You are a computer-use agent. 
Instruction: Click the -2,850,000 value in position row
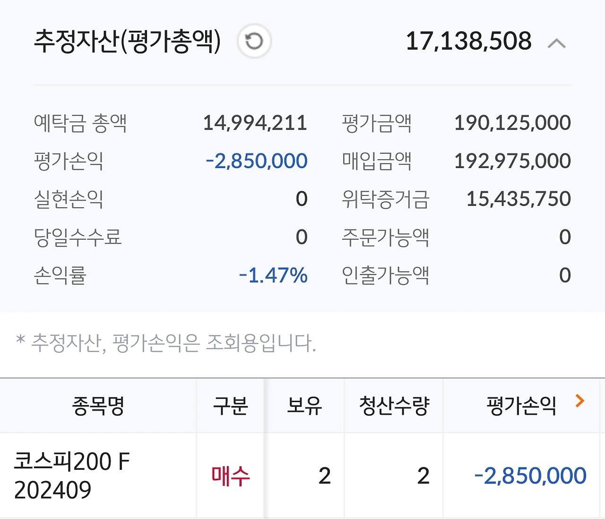coord(530,476)
